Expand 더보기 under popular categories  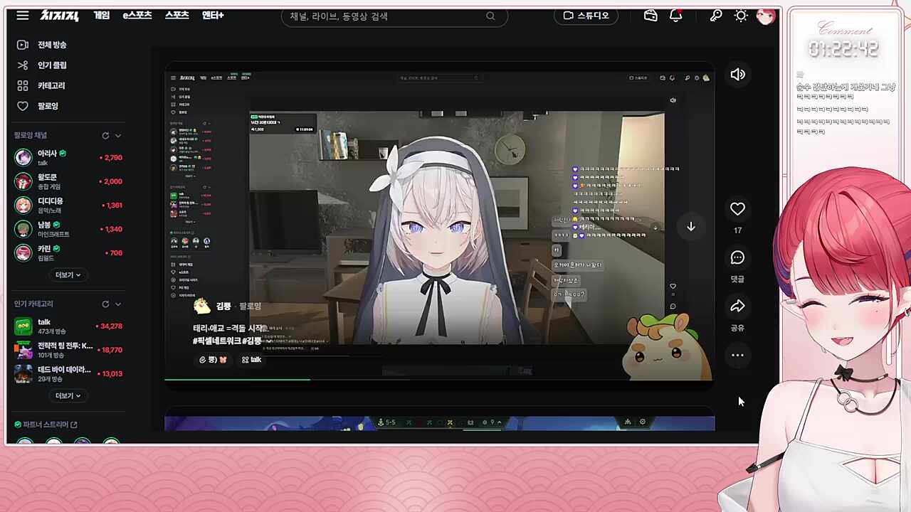68,396
